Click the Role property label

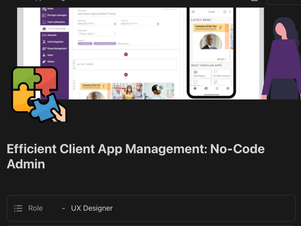[x=36, y=208]
